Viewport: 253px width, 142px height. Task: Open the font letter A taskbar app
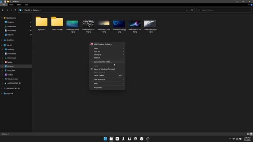[x=123, y=139]
